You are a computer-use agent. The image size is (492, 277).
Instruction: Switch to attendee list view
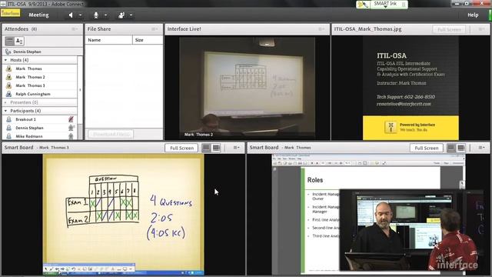[9, 41]
